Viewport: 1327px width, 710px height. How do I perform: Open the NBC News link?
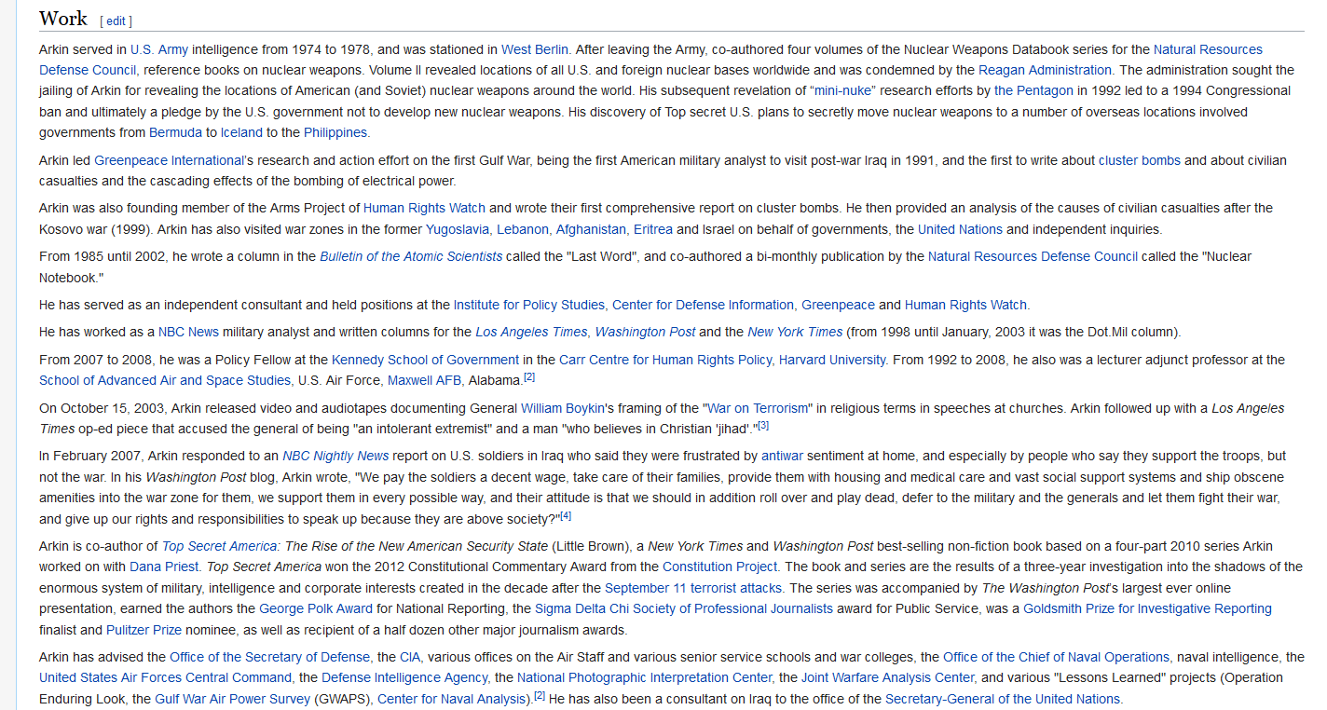point(188,332)
